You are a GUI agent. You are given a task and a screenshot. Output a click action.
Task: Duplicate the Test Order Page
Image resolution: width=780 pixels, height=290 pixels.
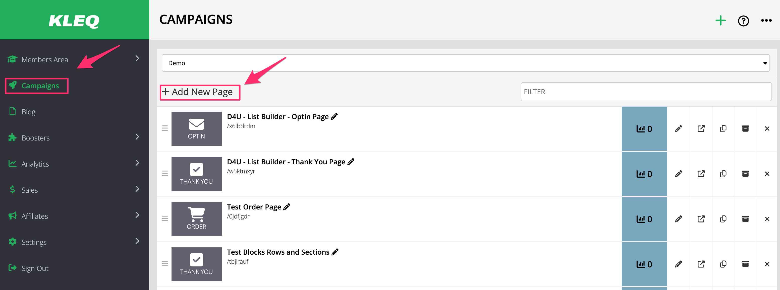[723, 219]
